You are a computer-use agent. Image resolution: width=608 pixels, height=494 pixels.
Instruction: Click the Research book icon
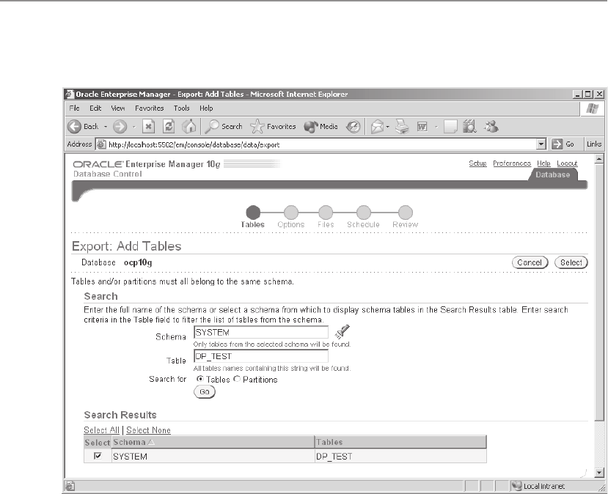[469, 126]
